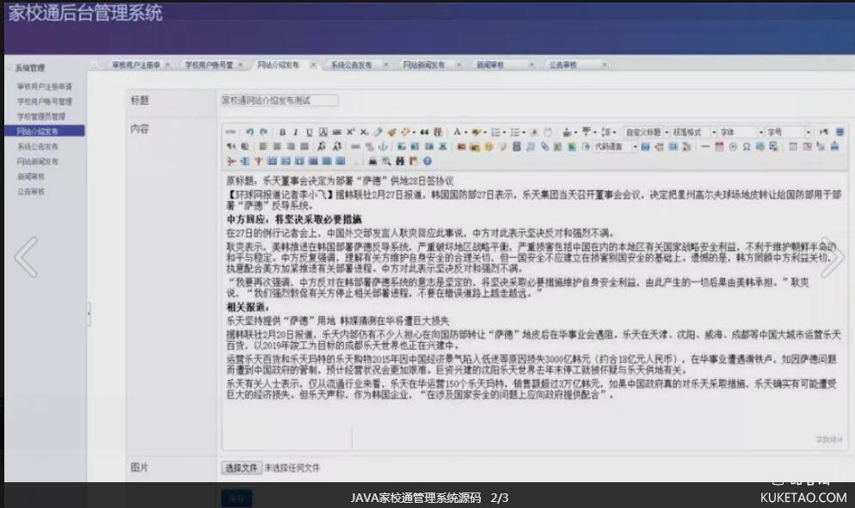Open the 代码语言 dropdown

[615, 147]
